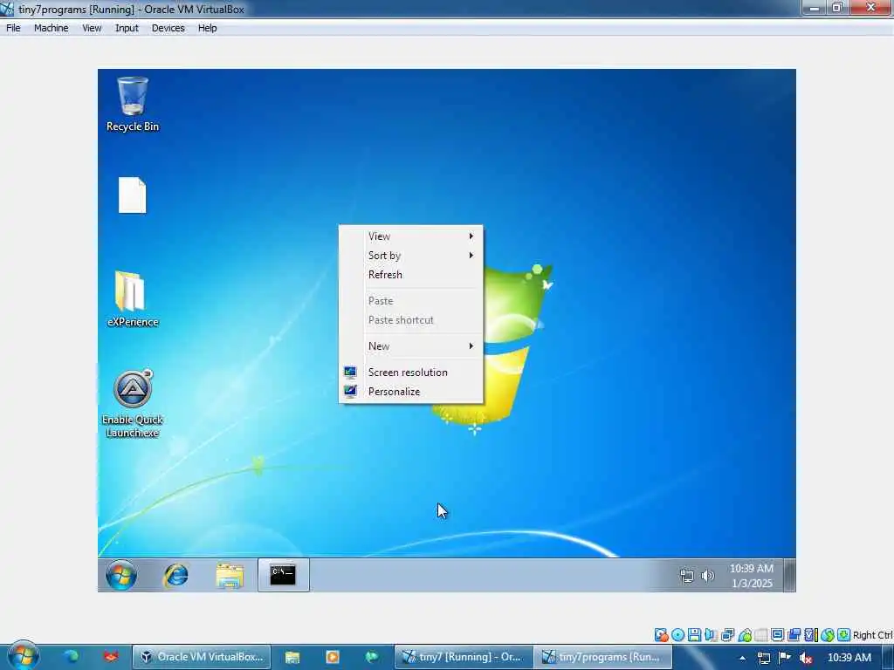Screen dimensions: 894x670
Task: Click the VirtualBox optical disc indicator
Action: [677, 635]
